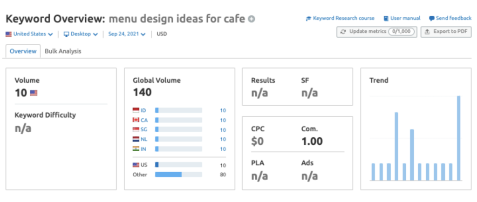The width and height of the screenshot is (477, 202).
Task: Open the United States country dropdown
Action: pyautogui.click(x=29, y=34)
